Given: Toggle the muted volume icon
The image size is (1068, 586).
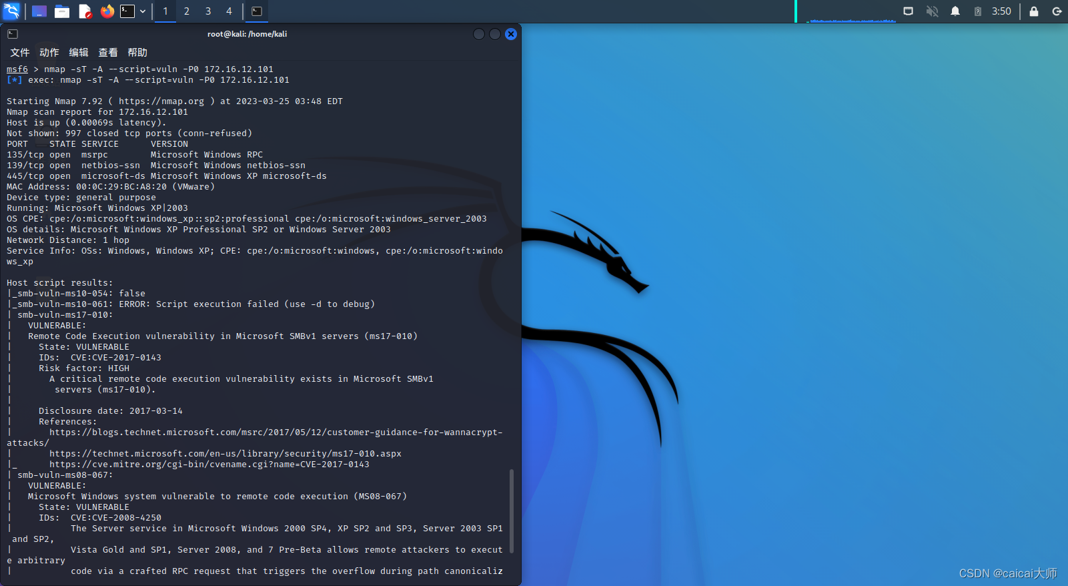Looking at the screenshot, I should point(932,11).
